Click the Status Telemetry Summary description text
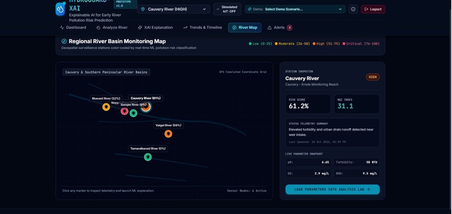This screenshot has height=214, width=452. tap(331, 132)
